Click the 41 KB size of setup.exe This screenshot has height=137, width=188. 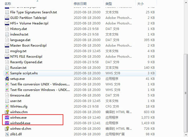pos(150,79)
